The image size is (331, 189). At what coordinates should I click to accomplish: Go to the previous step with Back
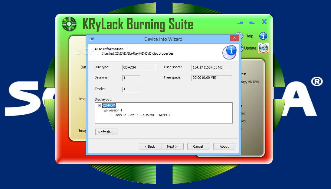tap(150, 146)
